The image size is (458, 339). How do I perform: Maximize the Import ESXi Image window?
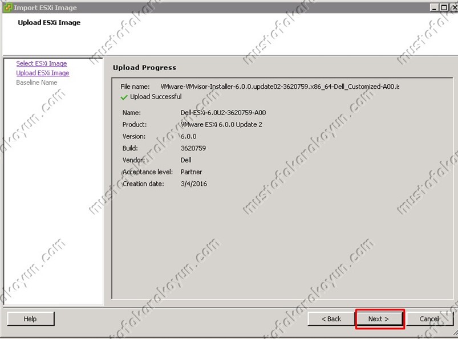click(444, 7)
